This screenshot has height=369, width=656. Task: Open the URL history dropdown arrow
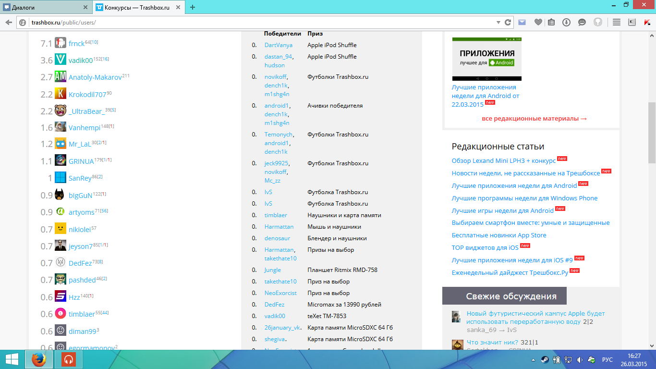498,22
